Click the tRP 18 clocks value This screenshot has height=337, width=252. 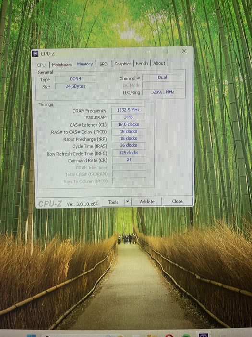pos(129,139)
